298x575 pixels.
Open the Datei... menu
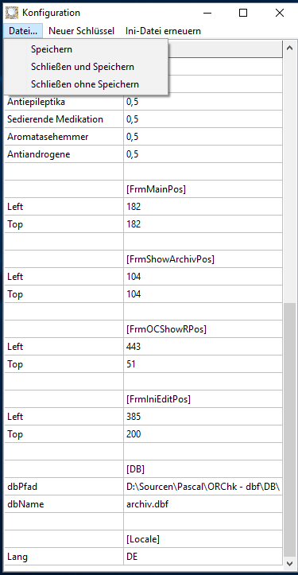tap(23, 31)
